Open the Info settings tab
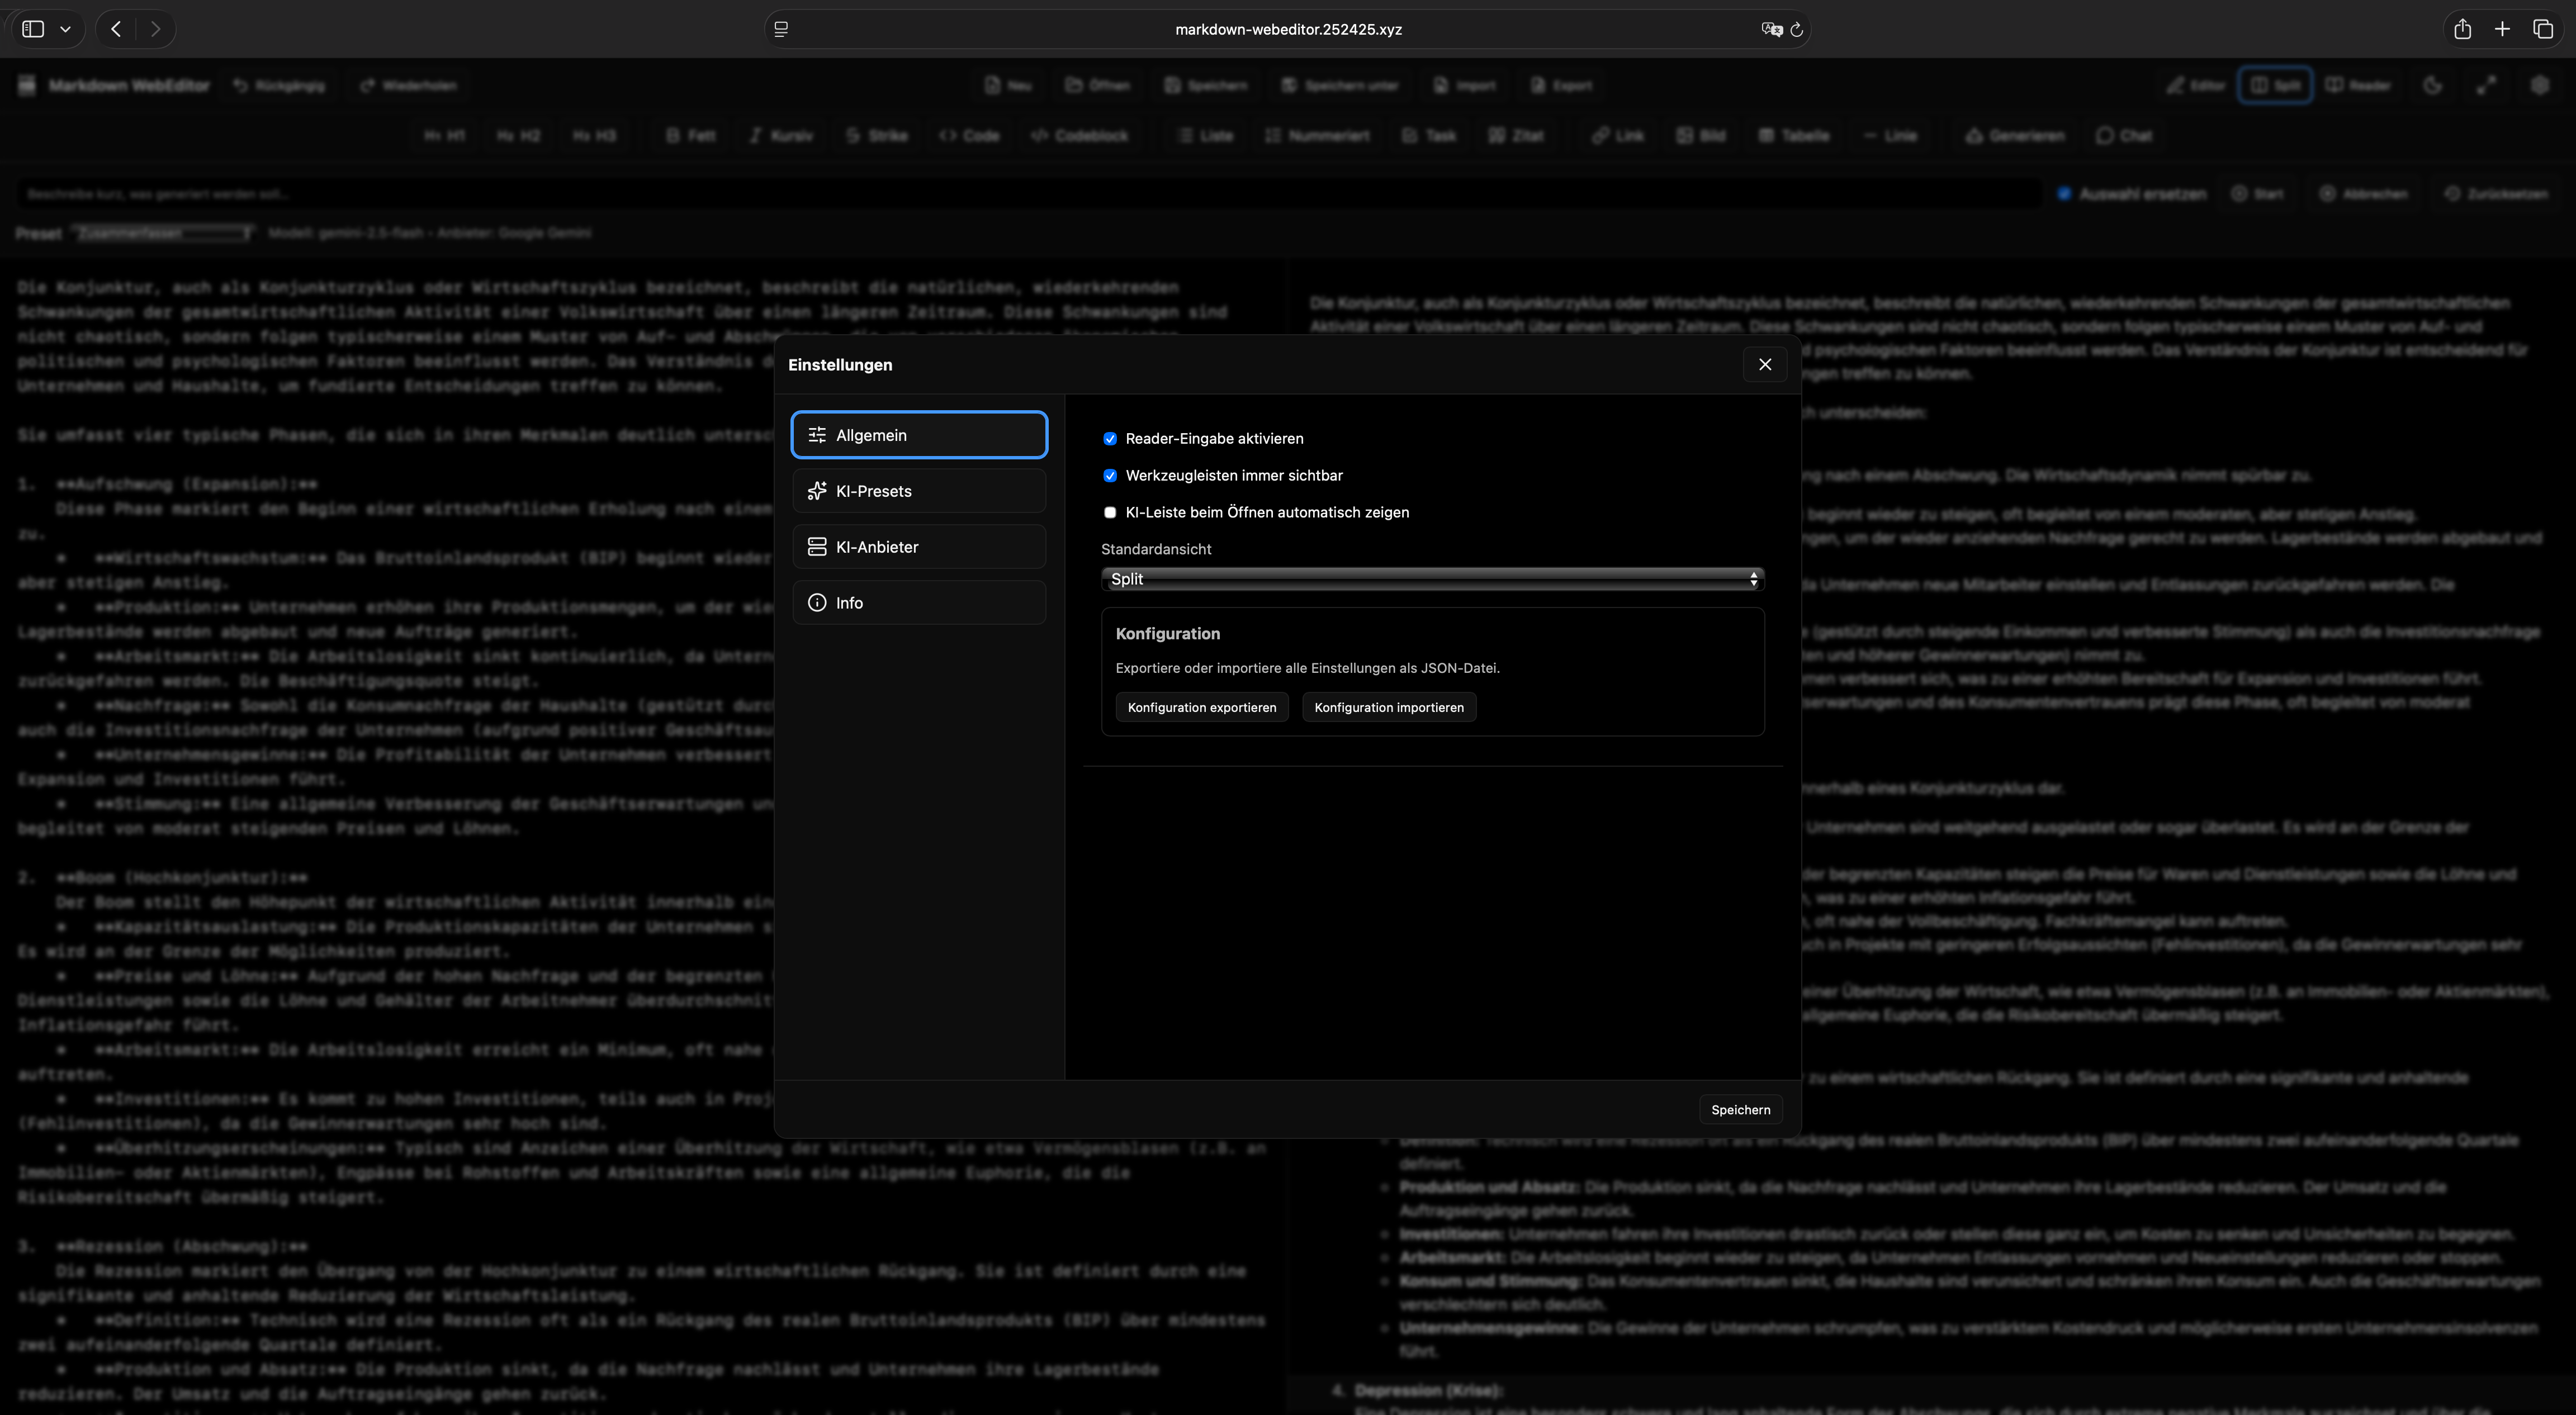Viewport: 2576px width, 1415px height. pos(919,603)
